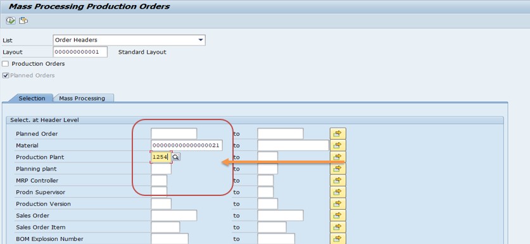Click the Planned Order from field

click(x=174, y=133)
